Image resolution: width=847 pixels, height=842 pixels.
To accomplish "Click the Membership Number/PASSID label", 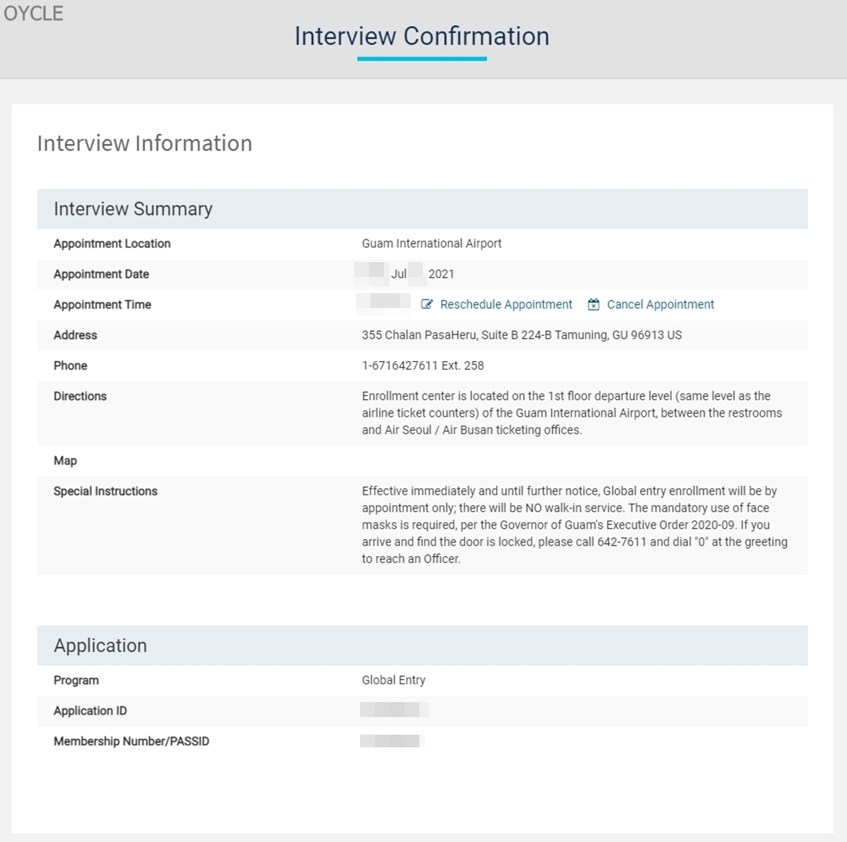I will pos(131,741).
